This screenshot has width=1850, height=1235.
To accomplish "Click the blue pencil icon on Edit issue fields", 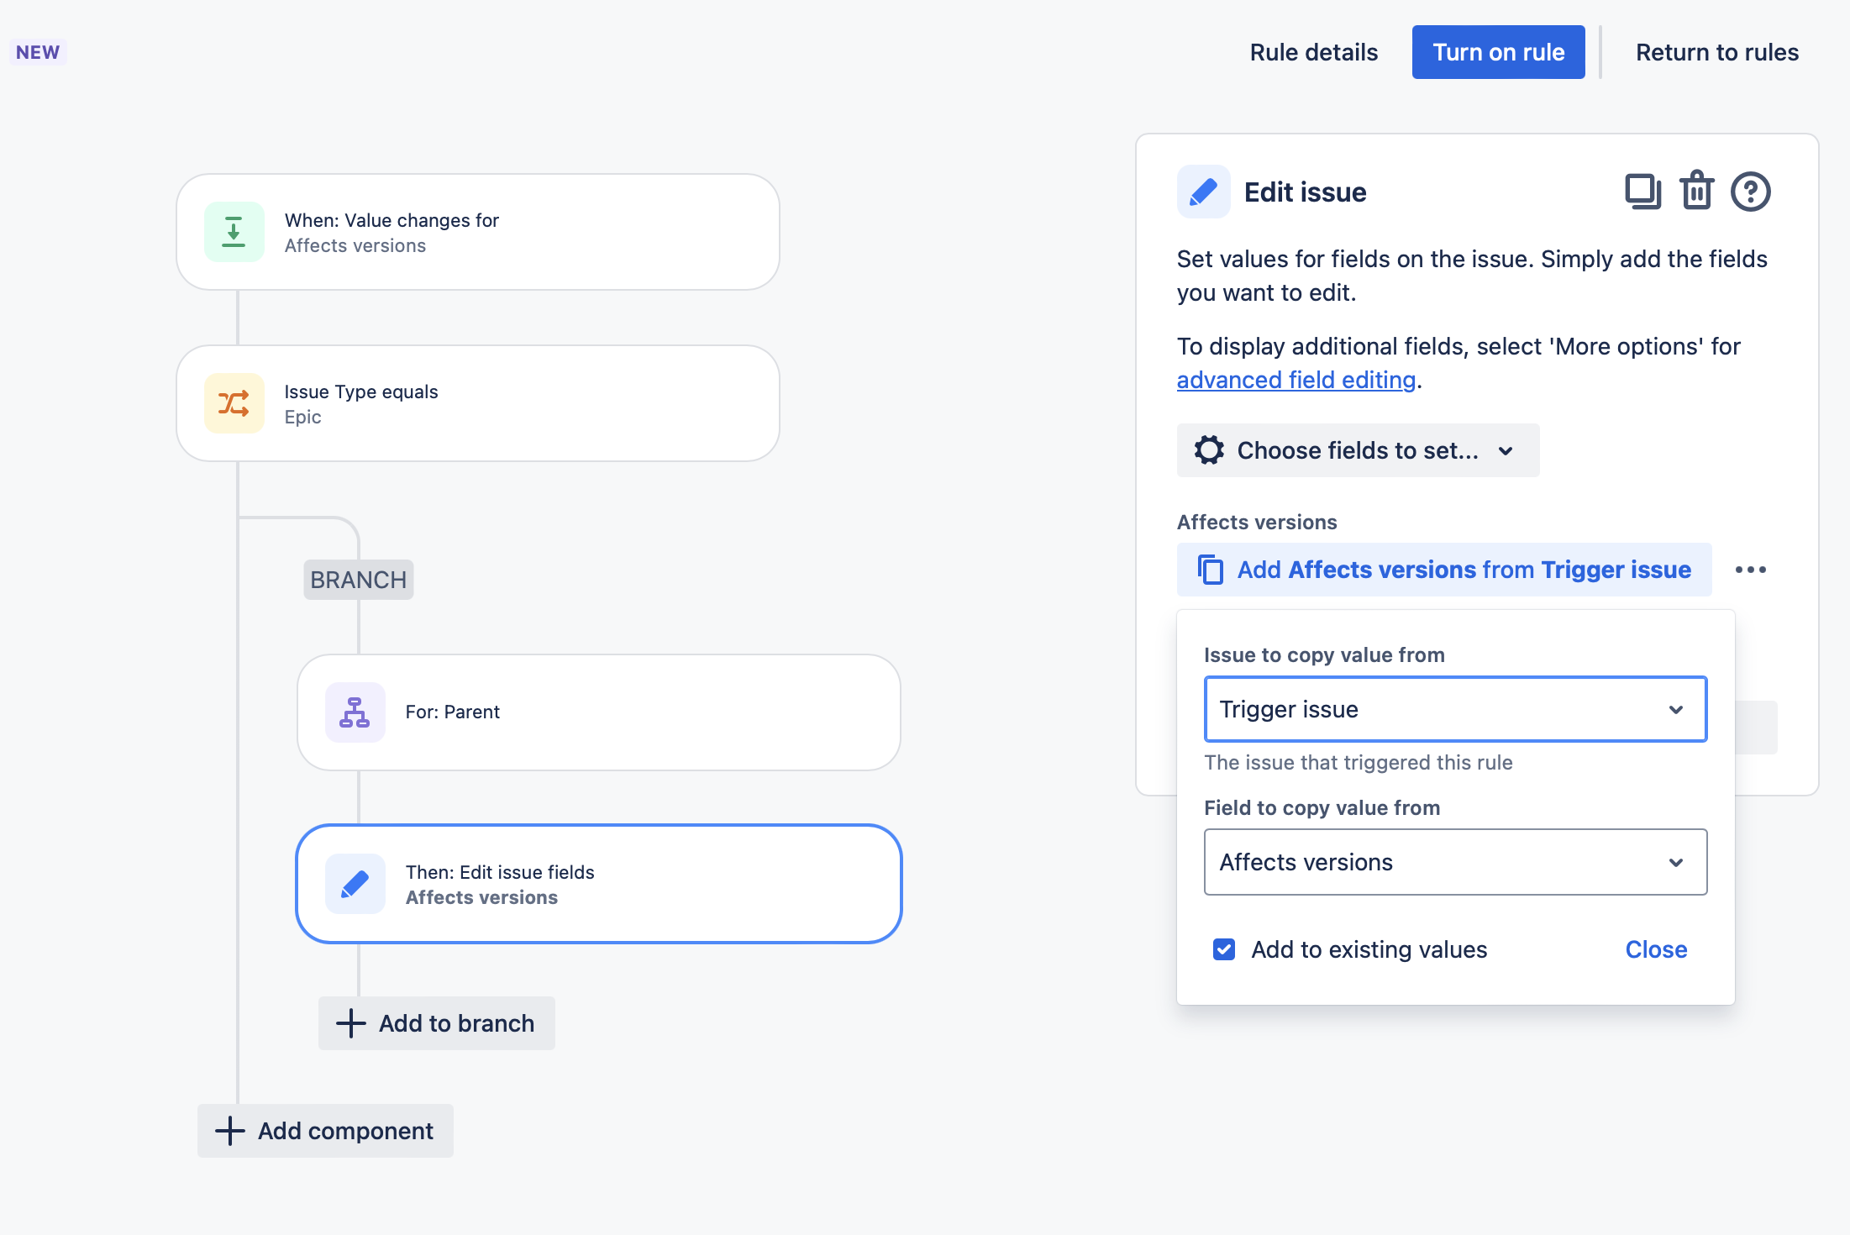I will click(x=355, y=884).
